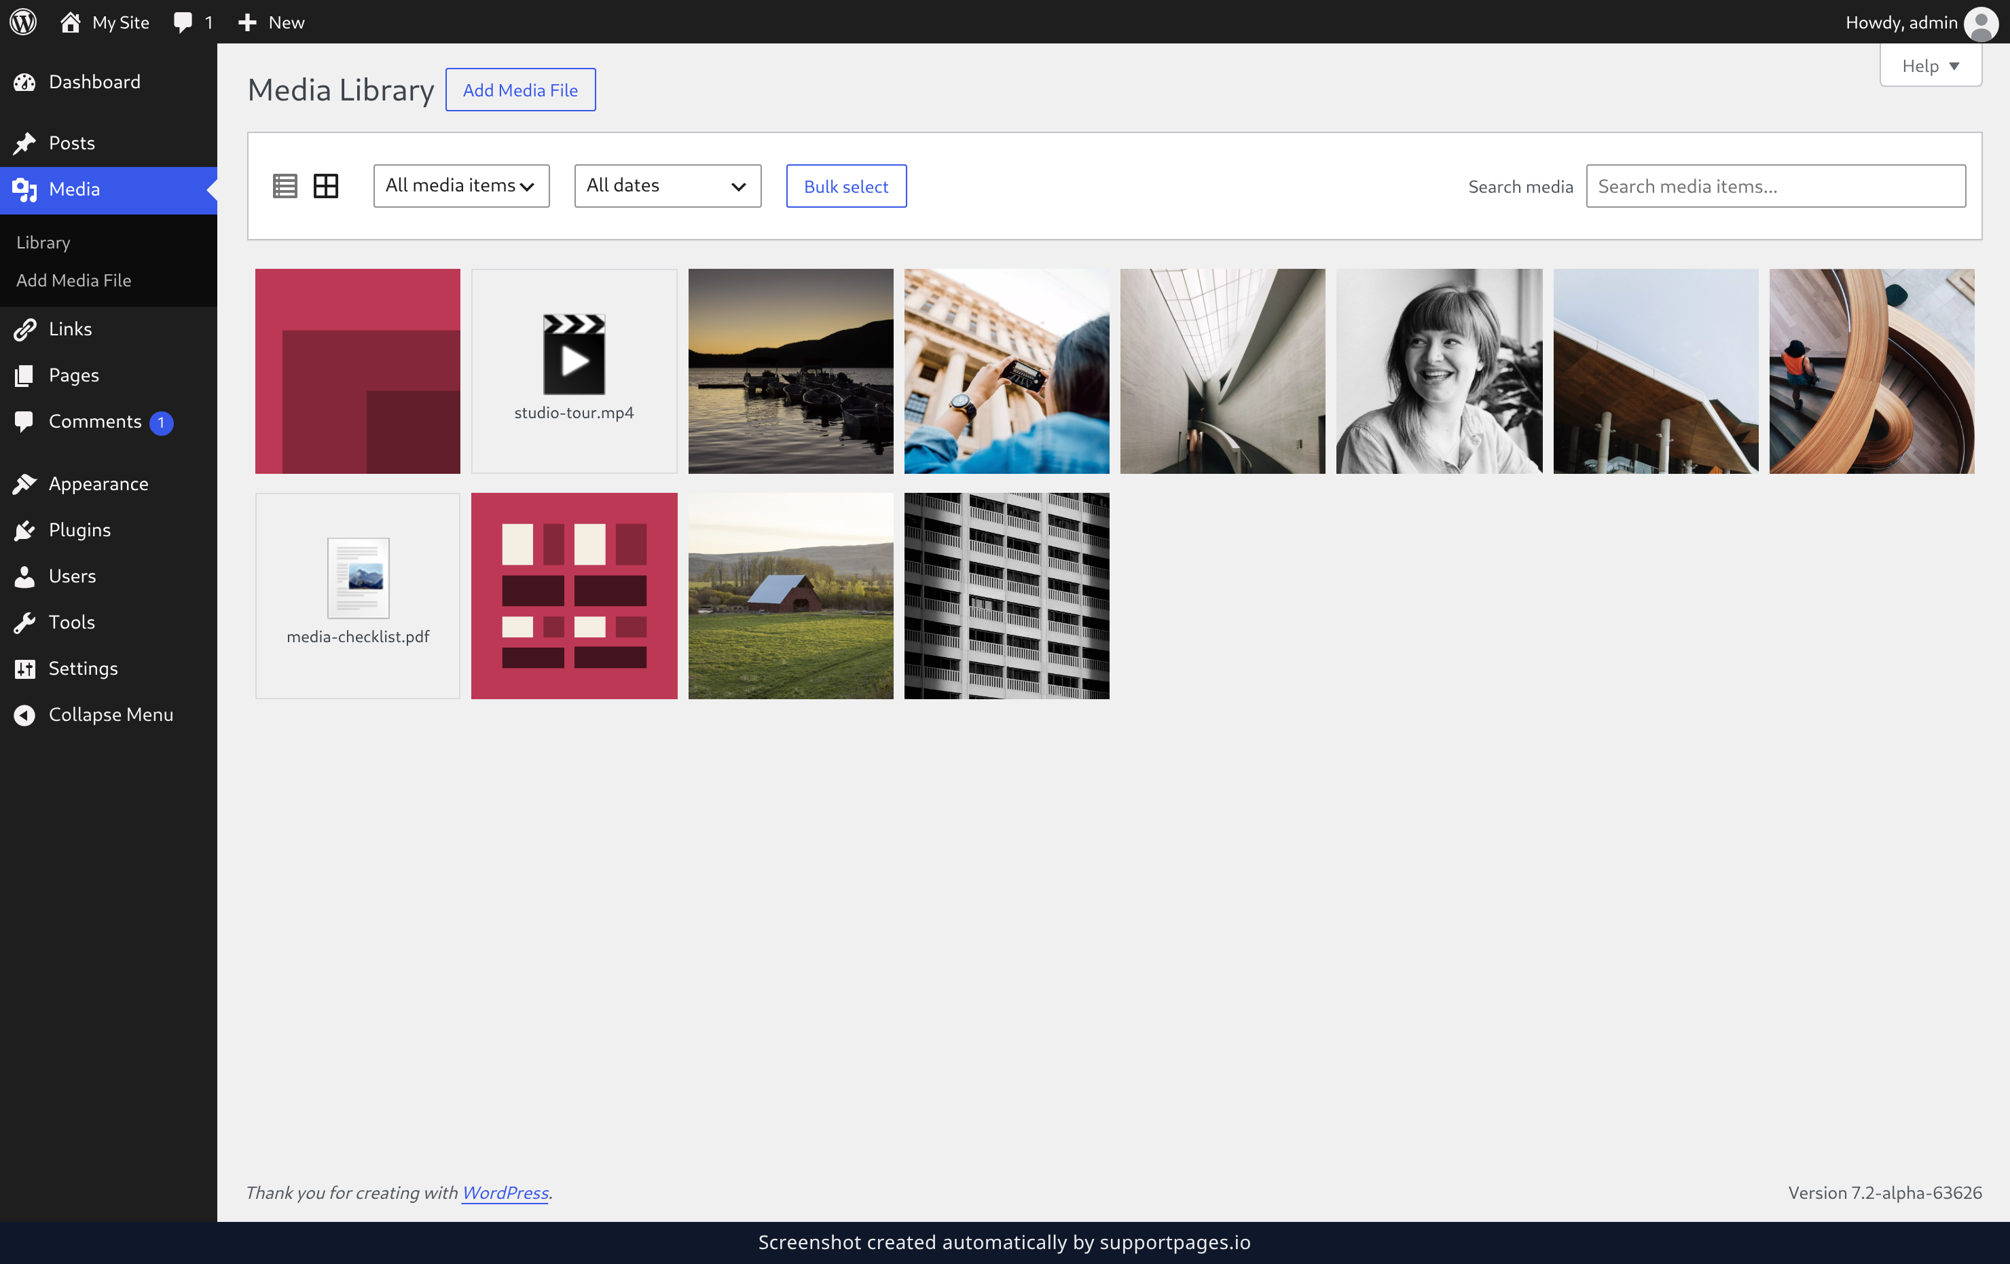The width and height of the screenshot is (2010, 1264).
Task: Open the studio-tour.mp4 video item
Action: point(574,371)
